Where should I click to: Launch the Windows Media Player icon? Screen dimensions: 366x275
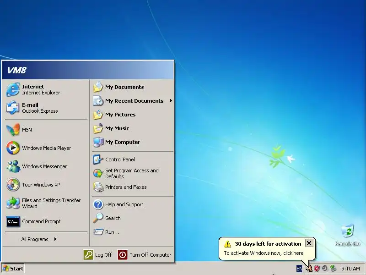click(x=13, y=148)
